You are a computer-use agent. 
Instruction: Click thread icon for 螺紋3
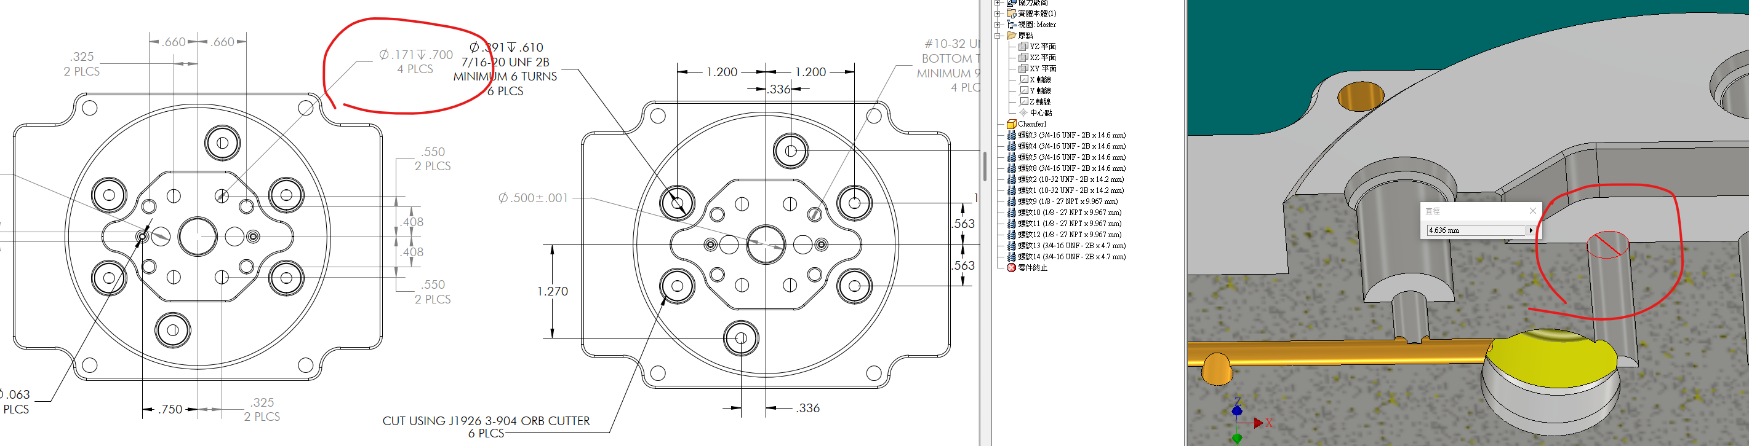(x=1011, y=135)
